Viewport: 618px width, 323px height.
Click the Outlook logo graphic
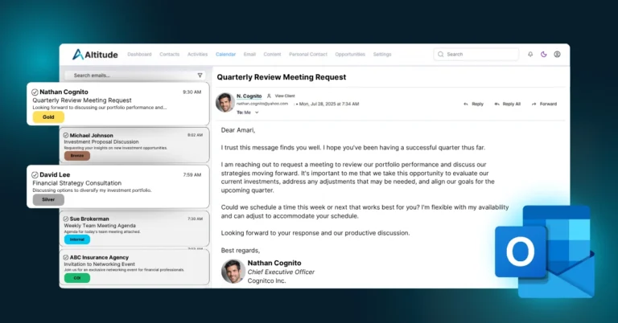(x=545, y=251)
